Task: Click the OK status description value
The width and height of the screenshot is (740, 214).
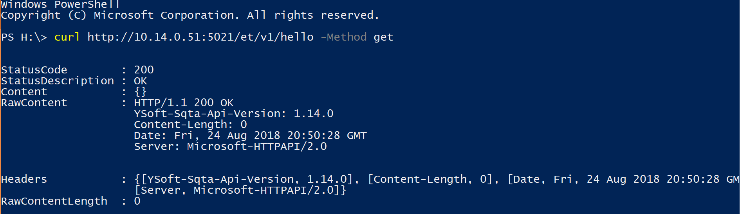Action: pos(140,81)
